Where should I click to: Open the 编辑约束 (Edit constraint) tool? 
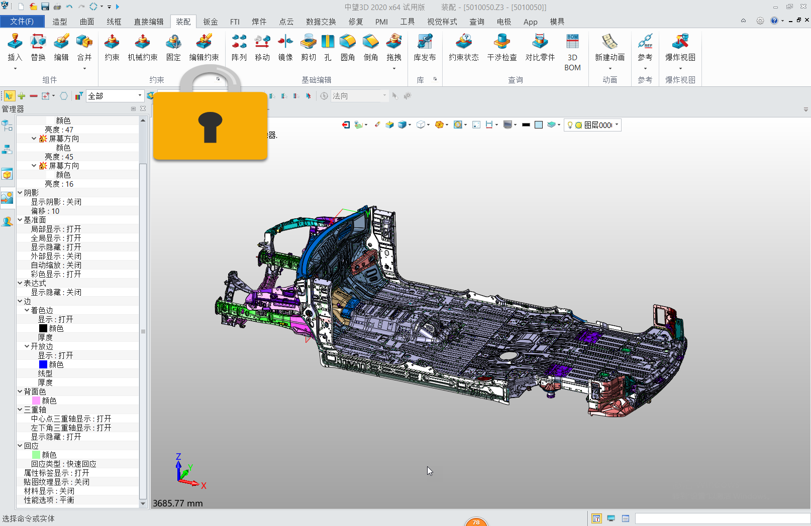(204, 48)
